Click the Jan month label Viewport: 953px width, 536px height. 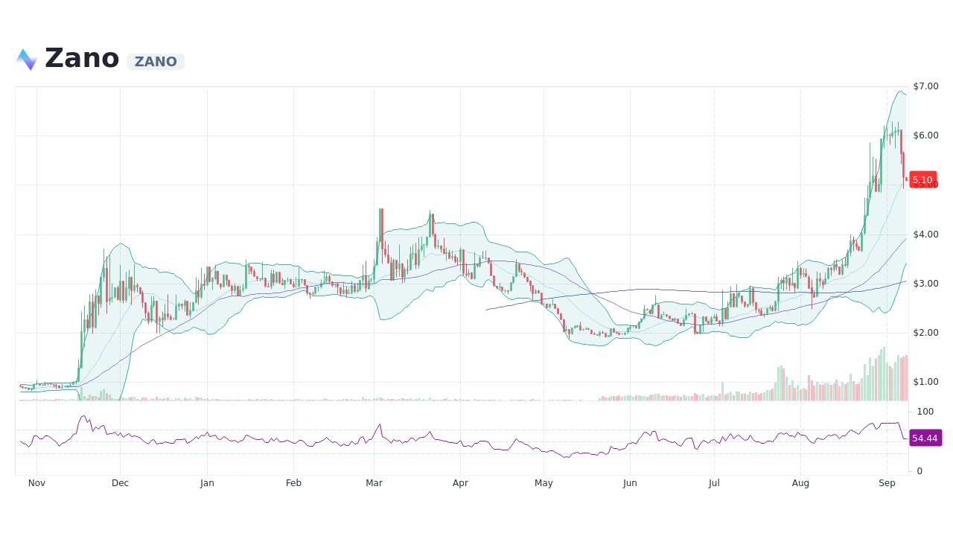click(207, 483)
